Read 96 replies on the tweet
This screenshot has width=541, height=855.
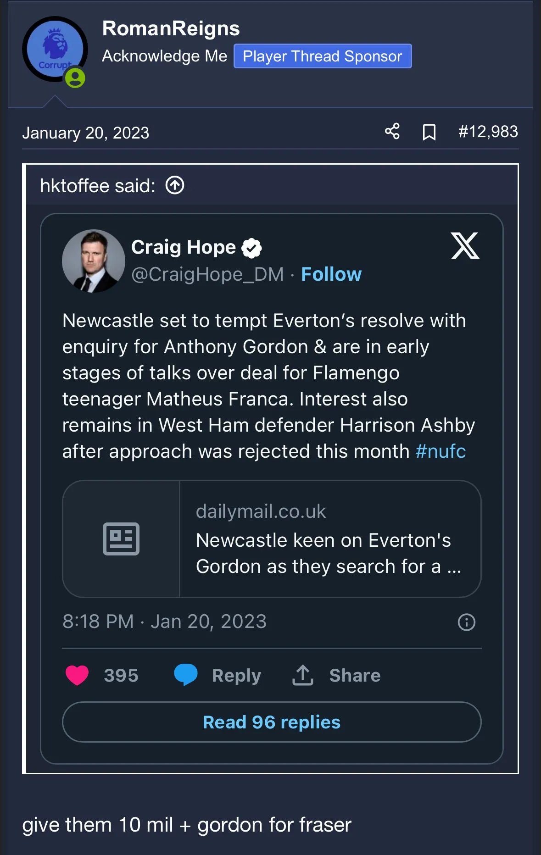[272, 722]
